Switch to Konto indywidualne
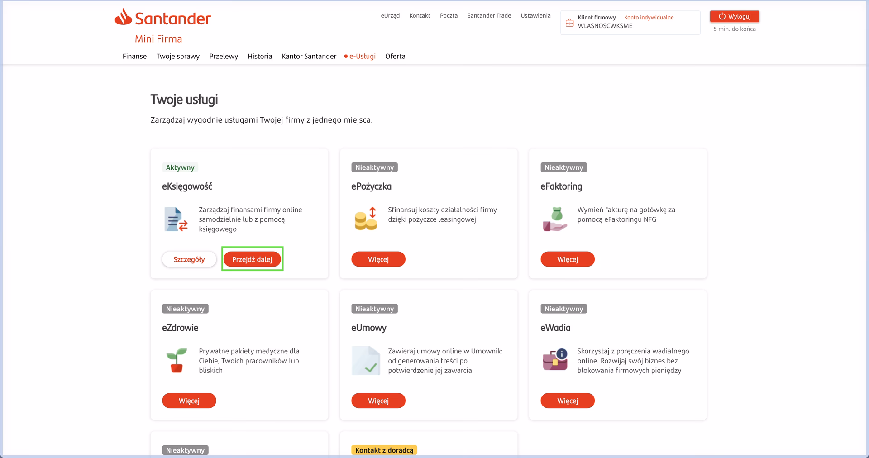This screenshot has height=458, width=869. (x=649, y=18)
